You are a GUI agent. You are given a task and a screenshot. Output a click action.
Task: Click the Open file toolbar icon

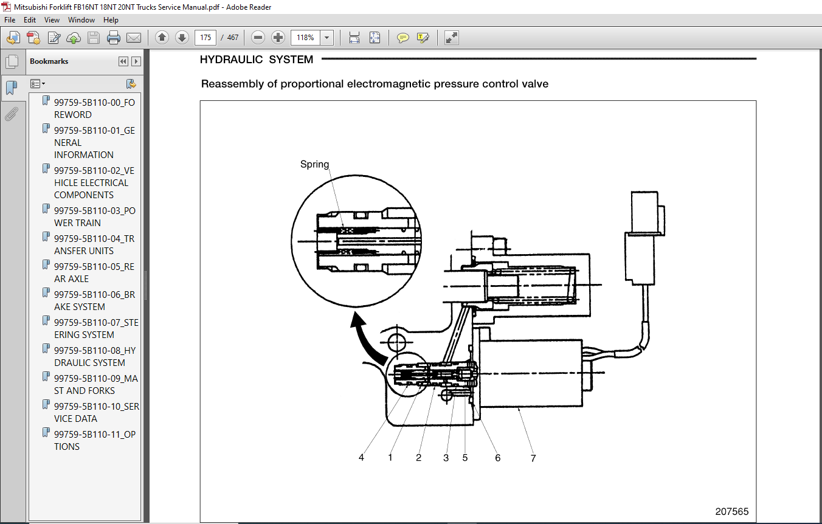click(13, 38)
